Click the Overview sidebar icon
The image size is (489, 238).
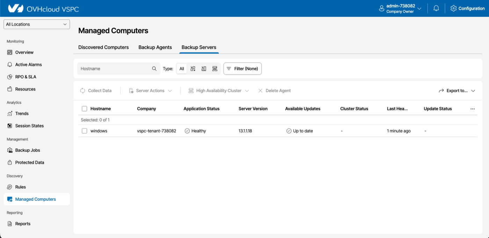click(x=10, y=52)
